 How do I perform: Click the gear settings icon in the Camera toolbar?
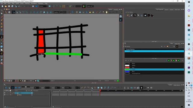(x=9, y=12)
